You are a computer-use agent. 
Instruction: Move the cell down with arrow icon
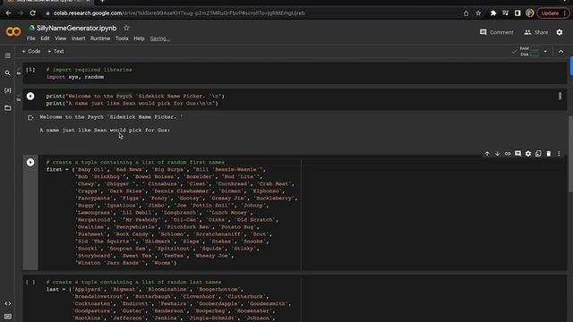click(x=498, y=154)
